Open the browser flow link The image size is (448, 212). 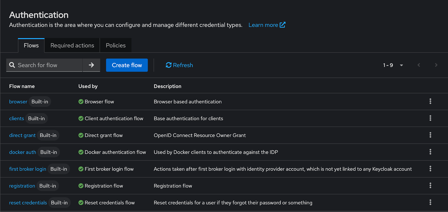[x=18, y=102]
